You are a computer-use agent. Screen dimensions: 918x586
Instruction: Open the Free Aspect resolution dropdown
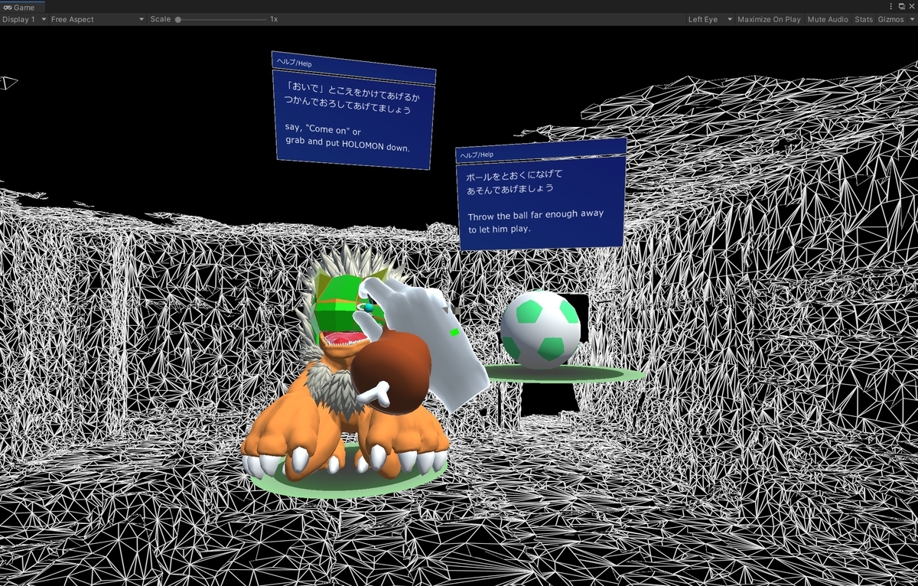pyautogui.click(x=97, y=19)
